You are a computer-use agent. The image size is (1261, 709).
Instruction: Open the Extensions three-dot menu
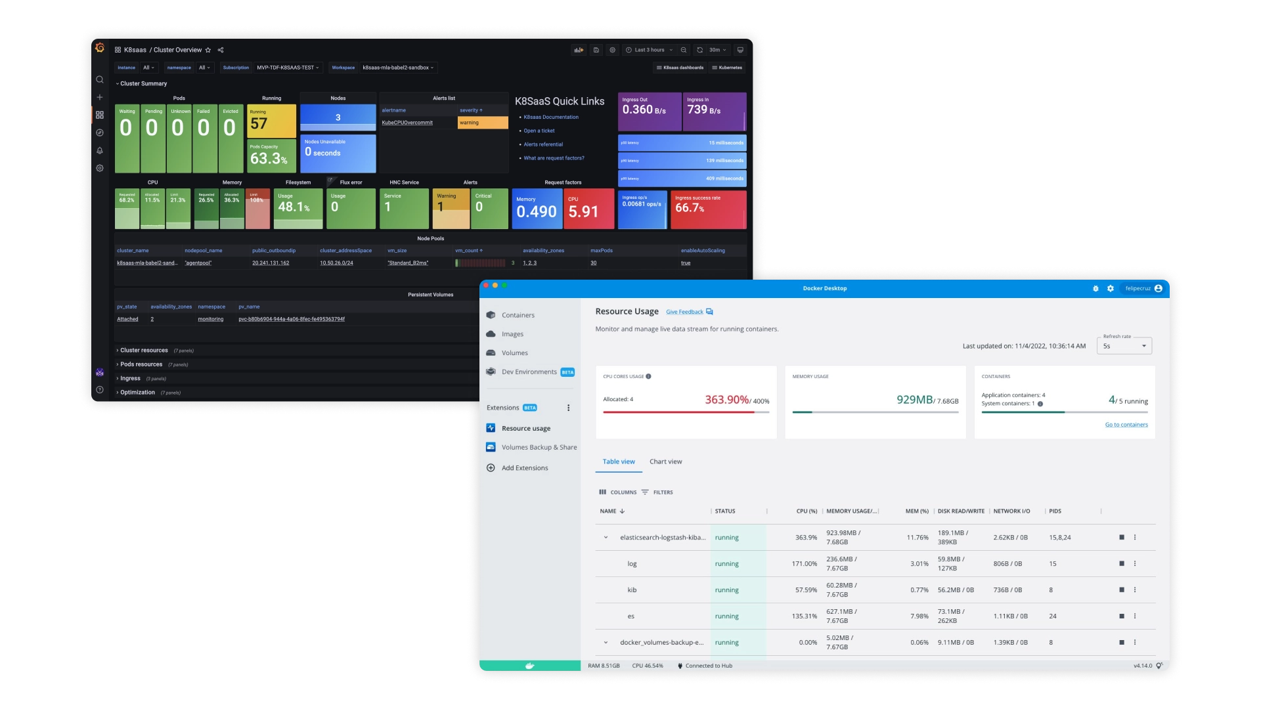569,408
